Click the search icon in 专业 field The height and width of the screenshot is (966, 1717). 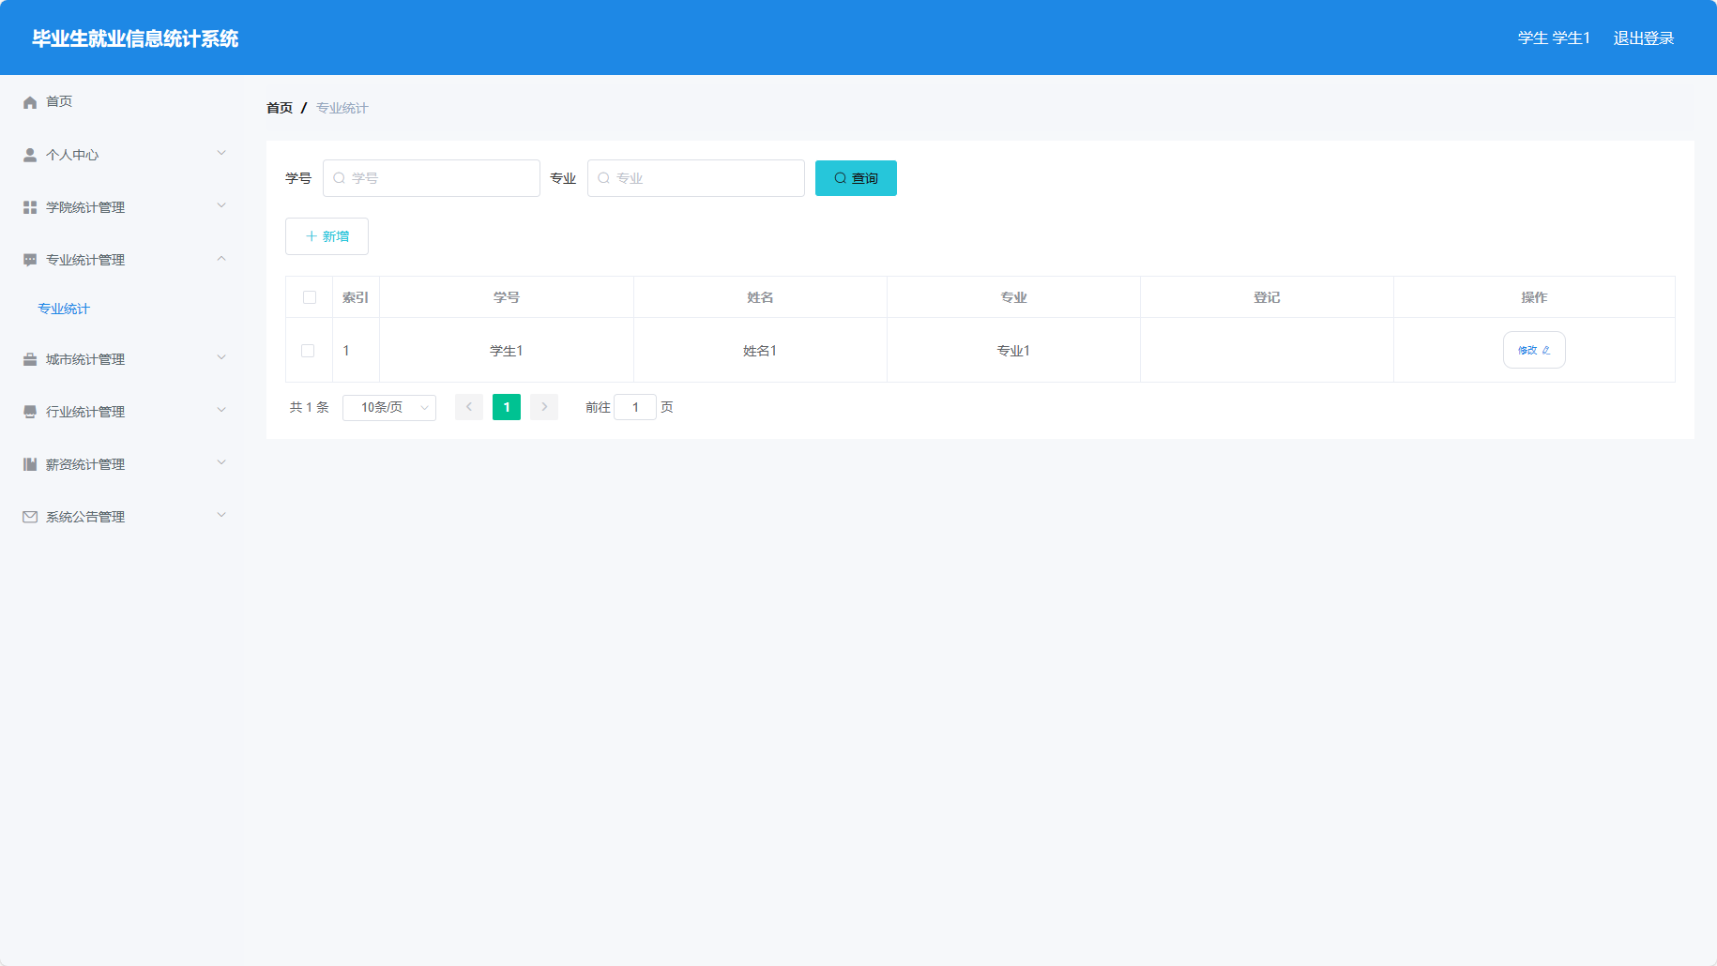coord(604,178)
